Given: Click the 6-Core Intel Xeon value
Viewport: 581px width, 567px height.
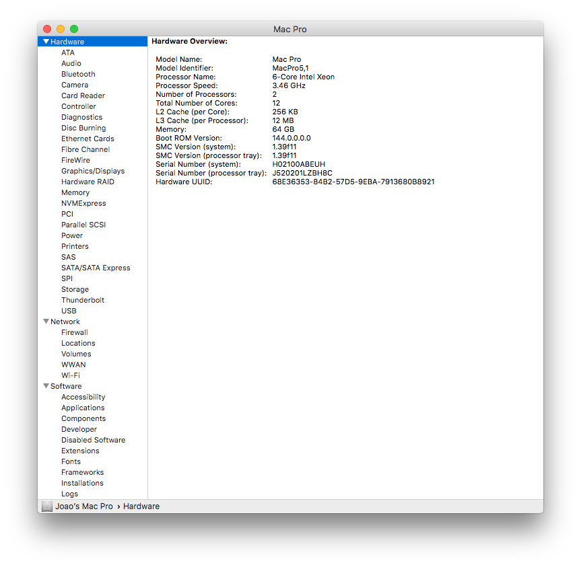Looking at the screenshot, I should tap(303, 77).
